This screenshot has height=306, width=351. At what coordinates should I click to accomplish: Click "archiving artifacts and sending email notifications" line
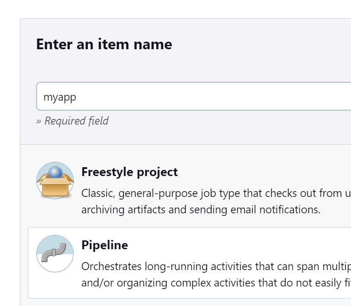[x=201, y=209]
